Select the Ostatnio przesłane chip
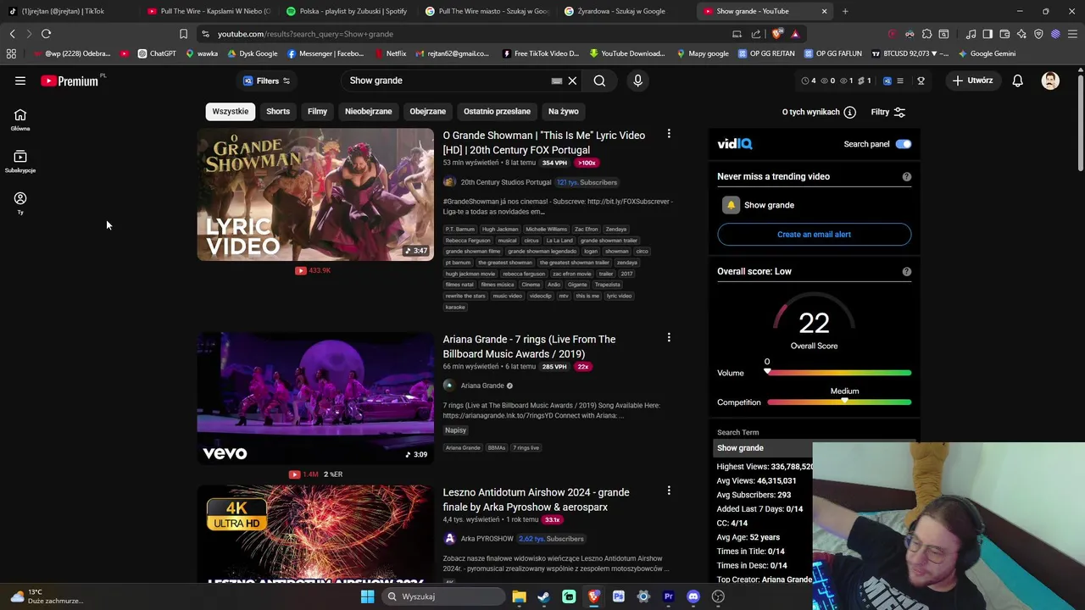 (x=497, y=111)
